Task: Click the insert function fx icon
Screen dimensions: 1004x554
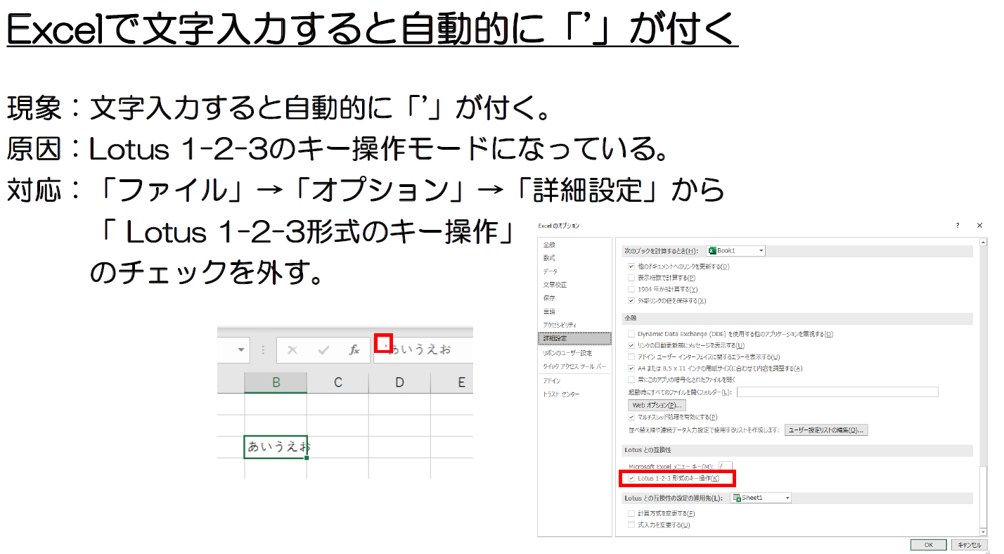Action: pyautogui.click(x=354, y=349)
